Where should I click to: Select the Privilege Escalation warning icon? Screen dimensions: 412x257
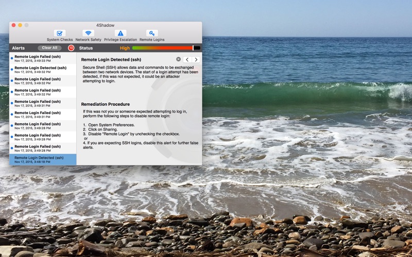(121, 33)
